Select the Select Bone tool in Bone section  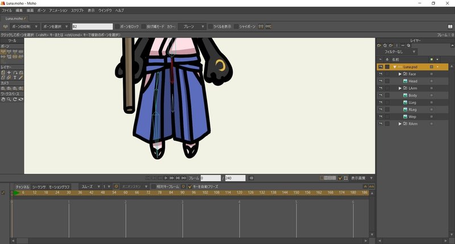coord(3,51)
